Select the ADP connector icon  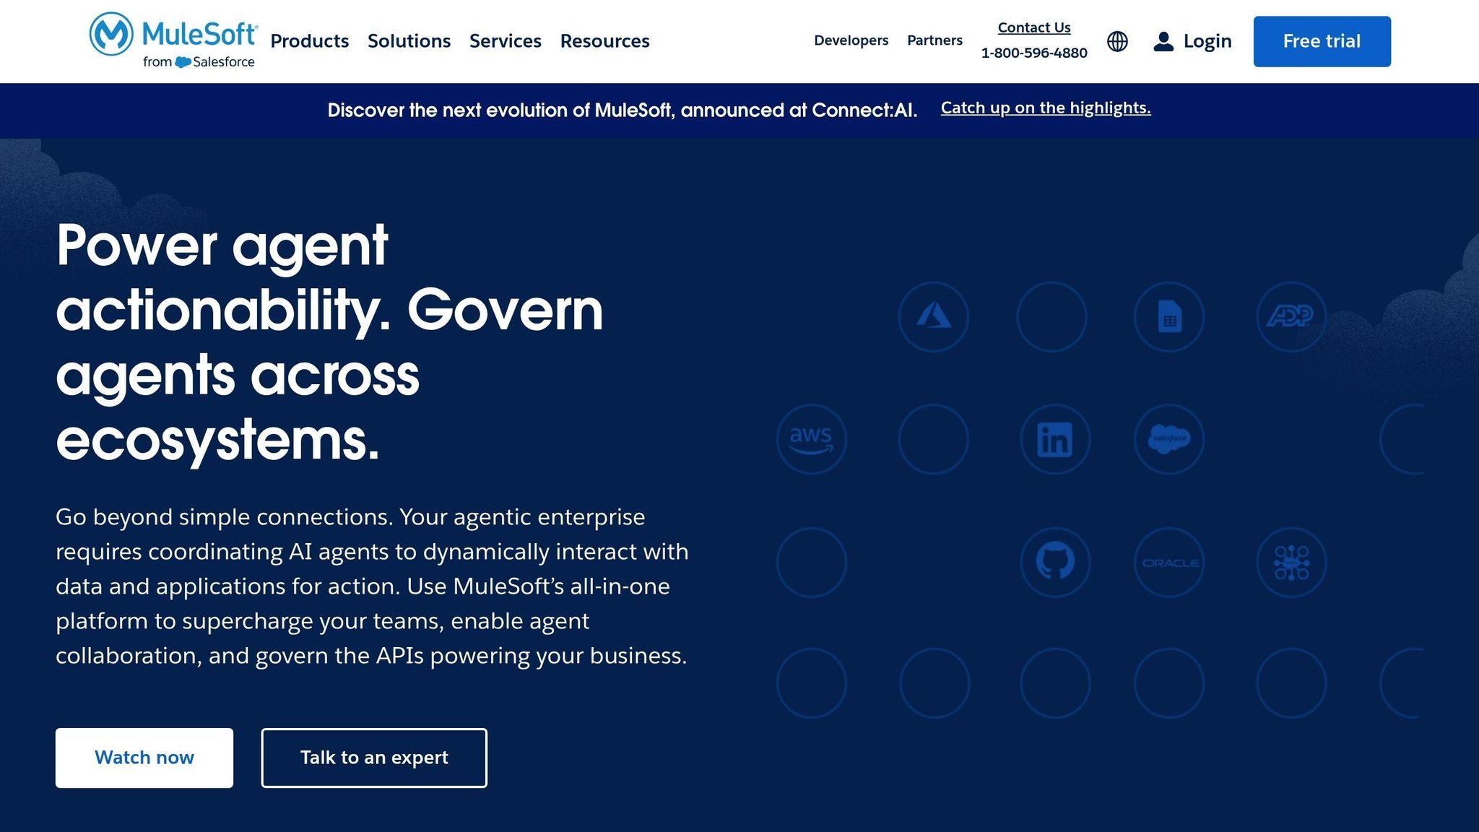(x=1291, y=316)
